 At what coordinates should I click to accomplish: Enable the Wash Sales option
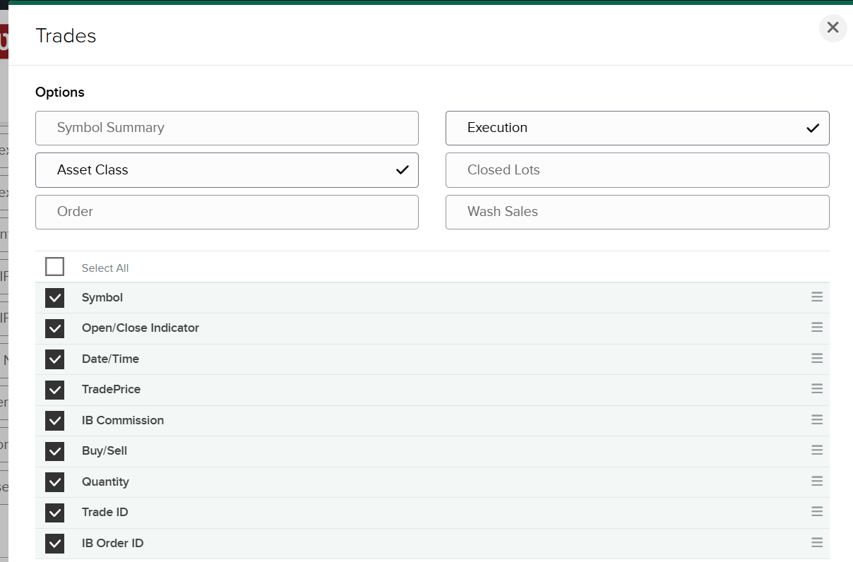[x=637, y=212]
